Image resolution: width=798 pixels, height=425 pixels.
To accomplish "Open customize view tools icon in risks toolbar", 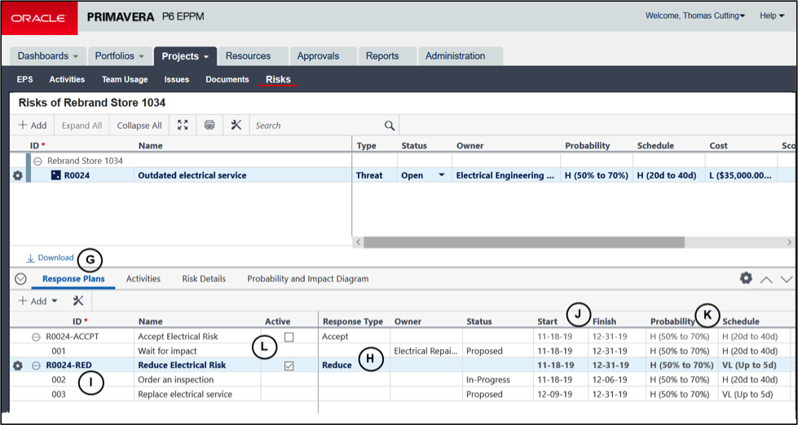I will click(x=236, y=126).
